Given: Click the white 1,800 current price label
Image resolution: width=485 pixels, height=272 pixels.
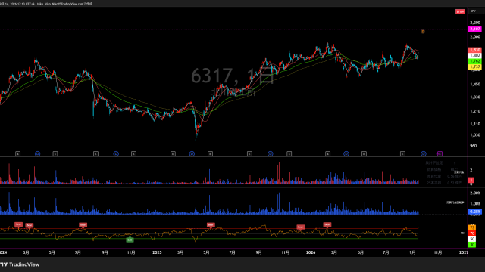Looking at the screenshot, I should pos(474,55).
